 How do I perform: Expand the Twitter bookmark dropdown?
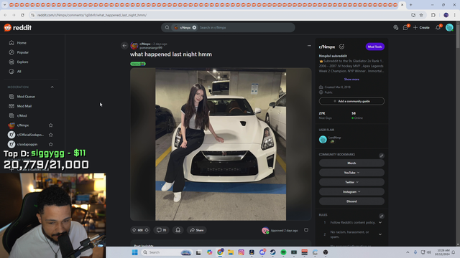(351, 182)
